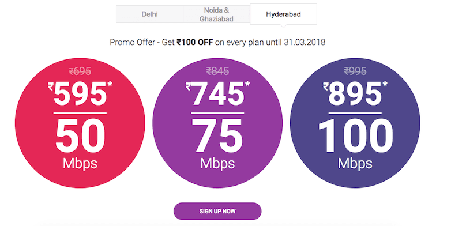The image size is (451, 226).
Task: Click the SIGN UP NOW button
Action: (217, 212)
